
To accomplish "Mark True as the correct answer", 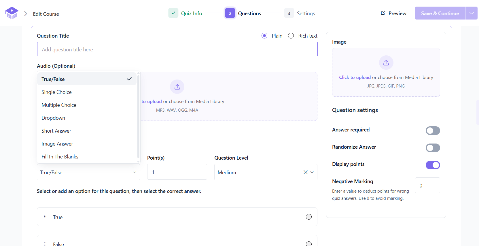I will (309, 217).
